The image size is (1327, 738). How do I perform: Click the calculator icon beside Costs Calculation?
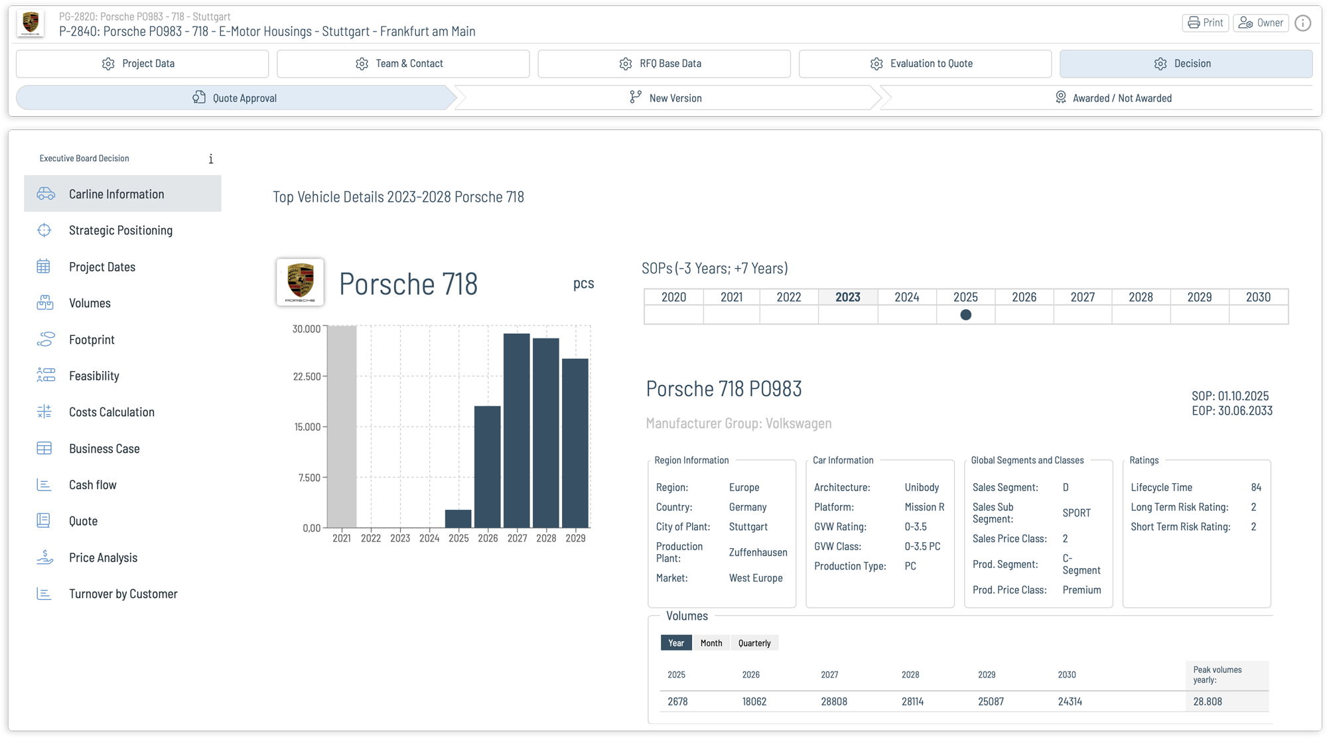44,412
